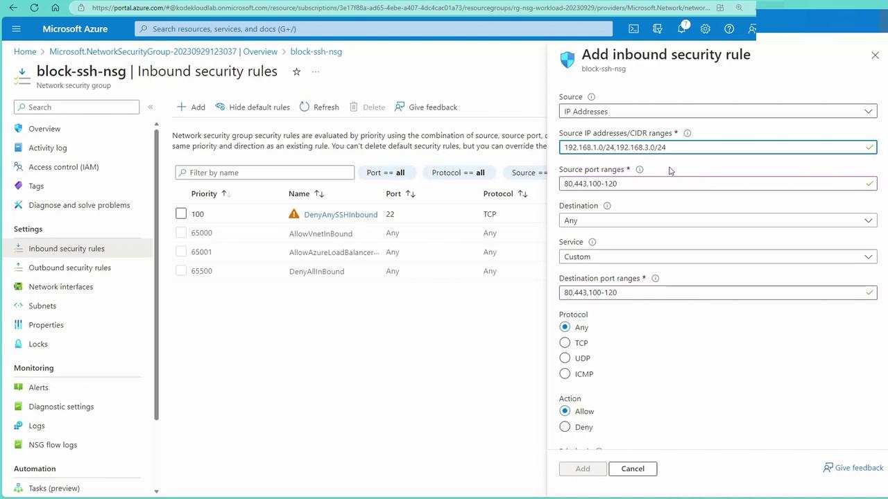888x499 pixels.
Task: Open Cloud Shell from the top bar
Action: point(633,29)
